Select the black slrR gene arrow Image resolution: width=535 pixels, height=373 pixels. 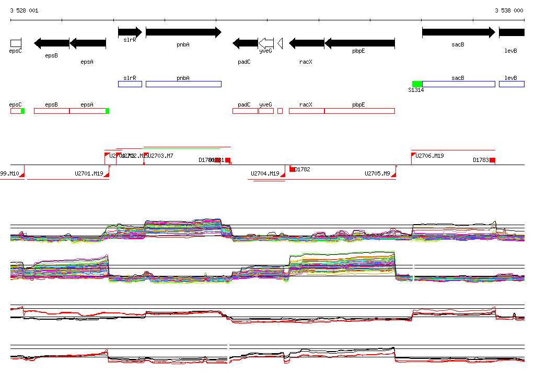pos(130,32)
